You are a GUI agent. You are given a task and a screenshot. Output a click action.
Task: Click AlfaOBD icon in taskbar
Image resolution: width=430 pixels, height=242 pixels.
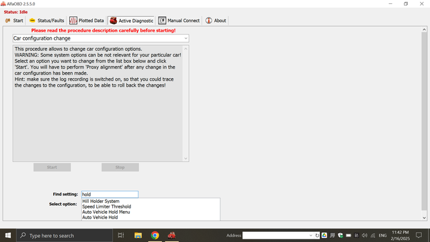click(172, 235)
